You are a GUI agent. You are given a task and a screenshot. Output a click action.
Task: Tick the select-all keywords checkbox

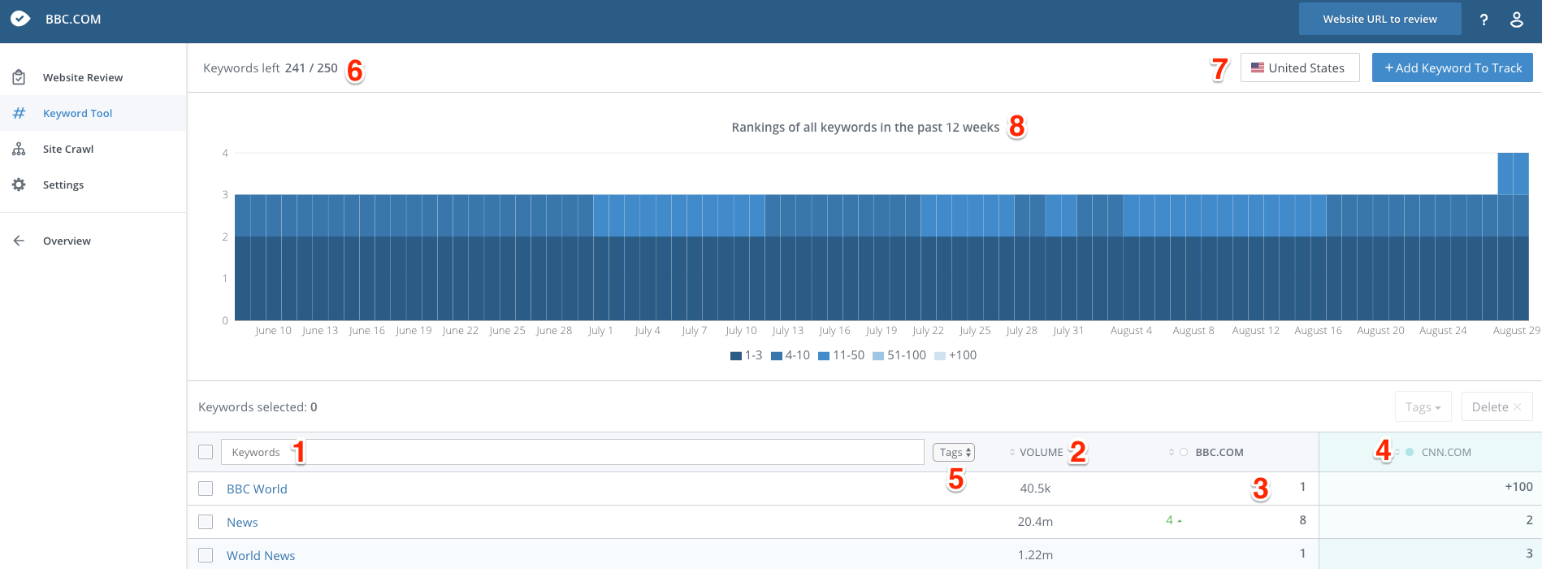coord(206,452)
